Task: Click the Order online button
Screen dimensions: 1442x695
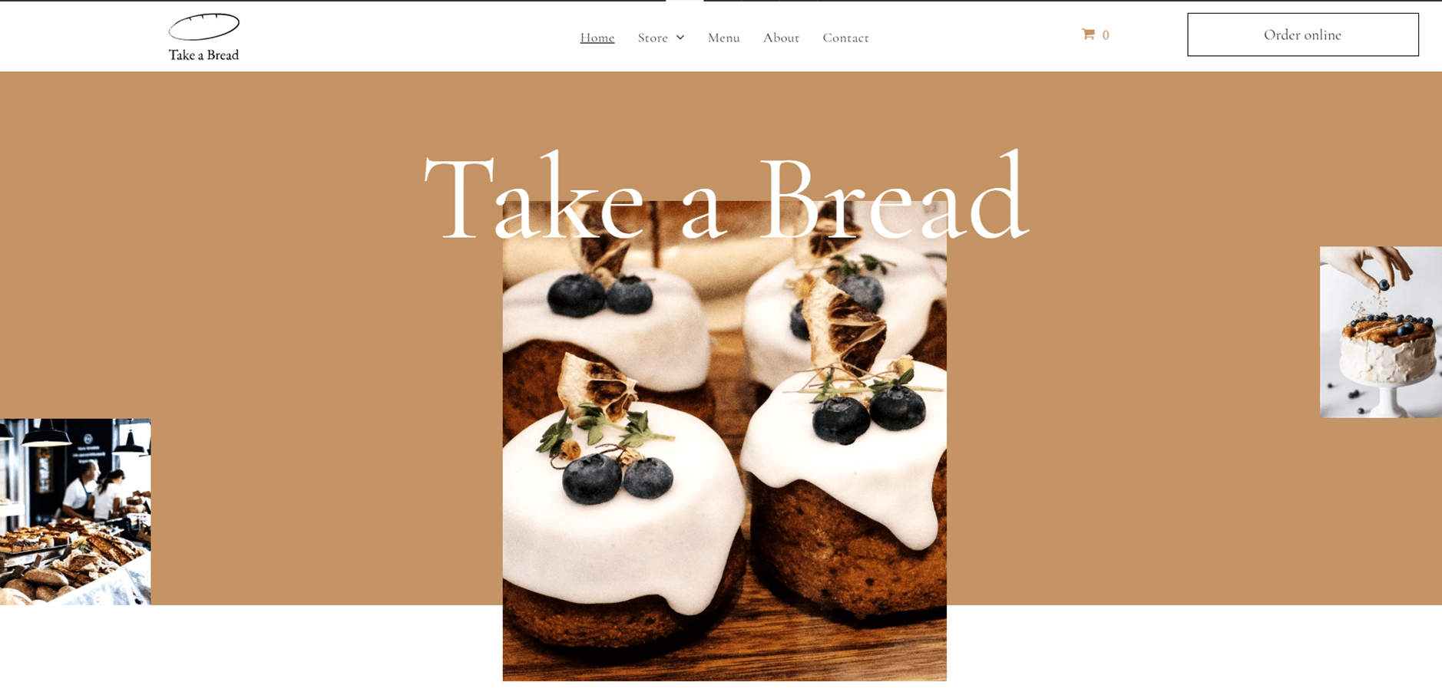Action: 1303,35
